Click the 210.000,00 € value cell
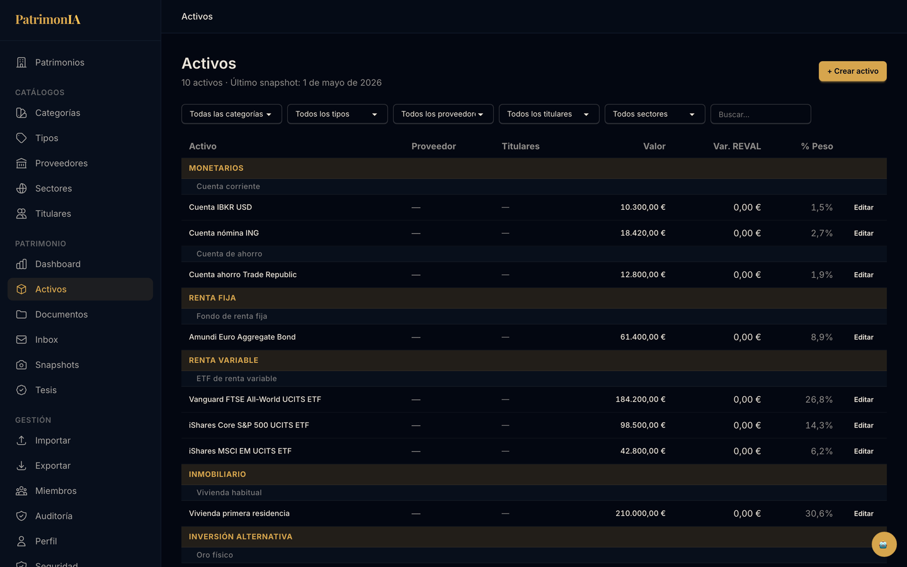The height and width of the screenshot is (567, 907). (x=641, y=513)
